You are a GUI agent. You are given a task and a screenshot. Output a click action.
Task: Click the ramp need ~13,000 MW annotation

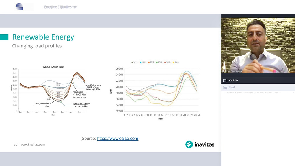(79, 95)
